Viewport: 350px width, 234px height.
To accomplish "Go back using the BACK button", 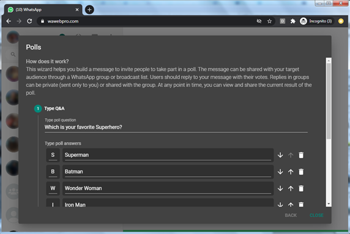I will 291,215.
